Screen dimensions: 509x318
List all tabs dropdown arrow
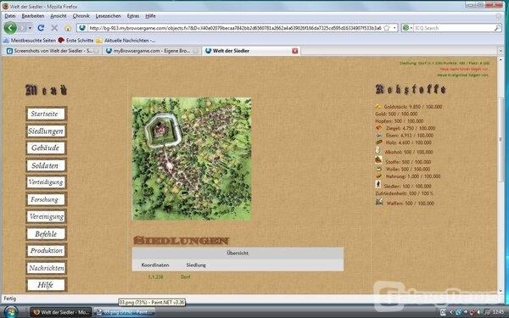[501, 51]
